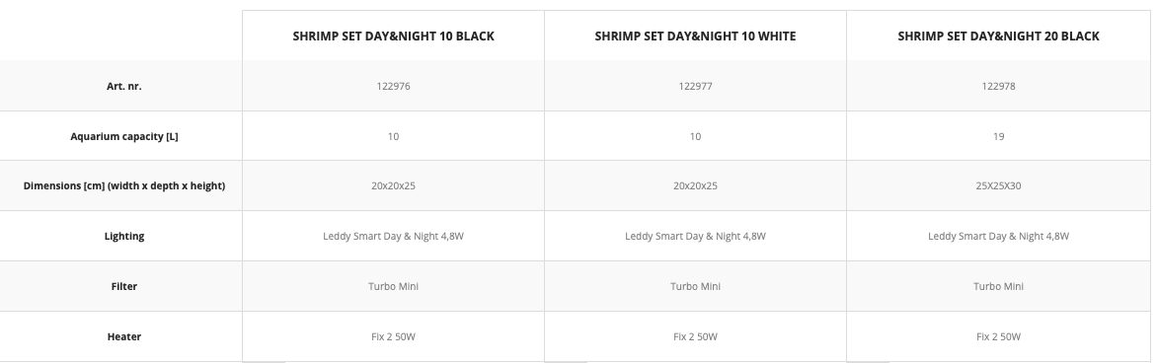The width and height of the screenshot is (1158, 363).
Task: Click the SHRIMP SET DAY&NIGHT 10 WHITE header
Action: coord(695,36)
